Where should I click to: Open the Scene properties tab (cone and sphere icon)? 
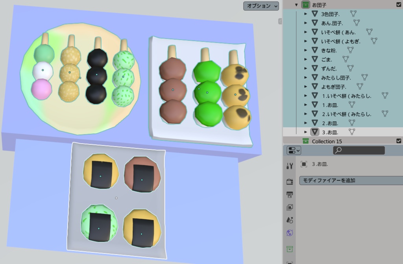290,220
